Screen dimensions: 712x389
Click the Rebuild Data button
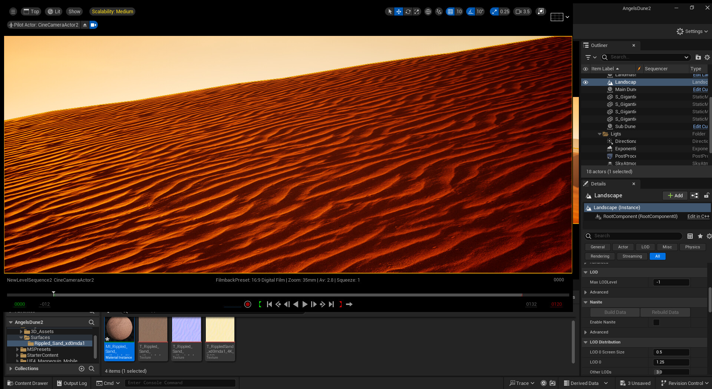point(665,312)
